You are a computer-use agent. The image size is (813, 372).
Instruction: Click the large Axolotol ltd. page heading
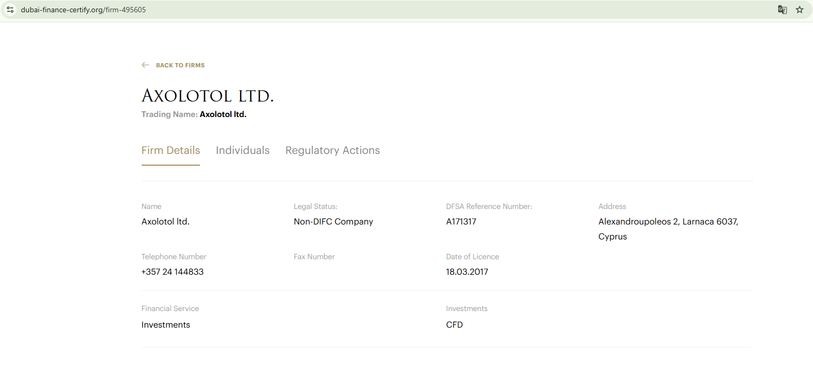(207, 96)
